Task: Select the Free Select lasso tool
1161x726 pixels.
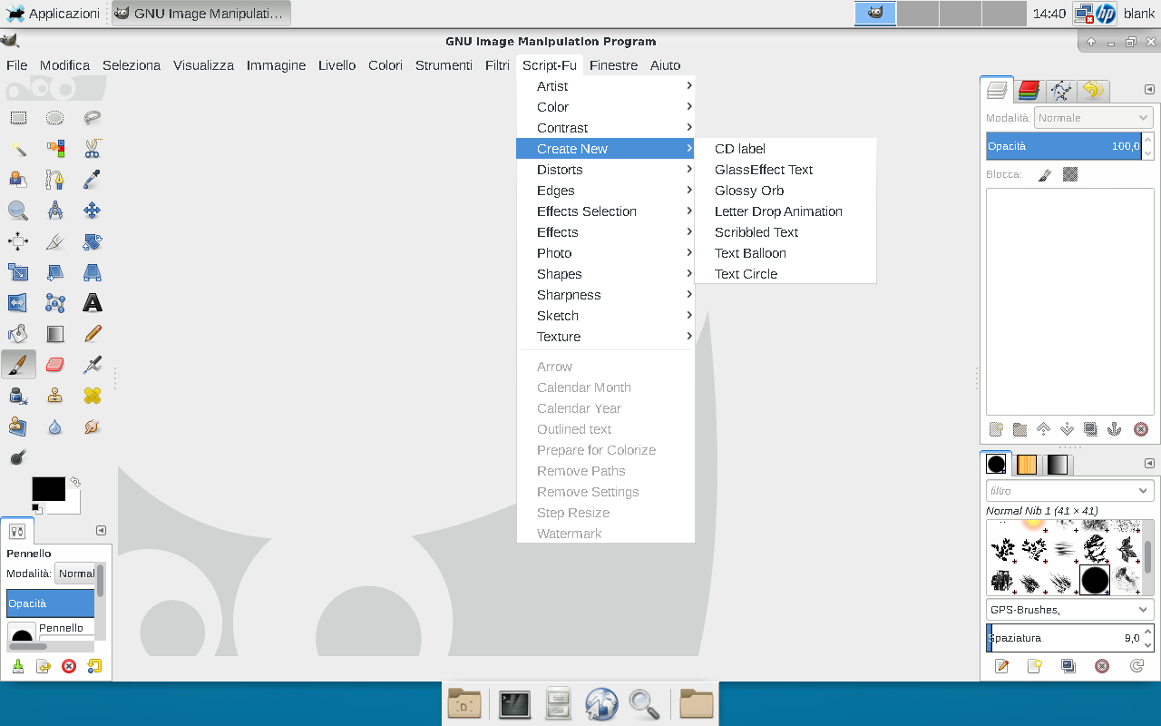Action: 92,117
